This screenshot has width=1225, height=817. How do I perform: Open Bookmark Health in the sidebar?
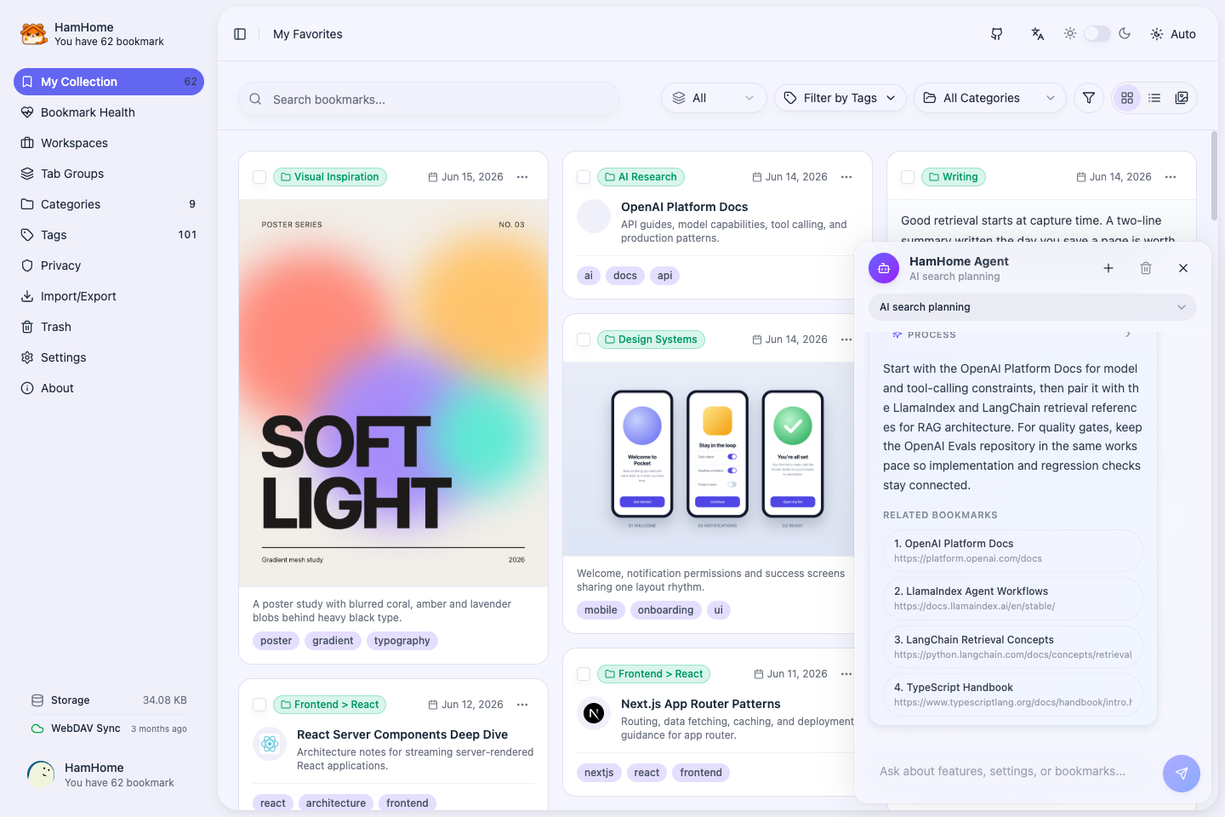coord(109,112)
